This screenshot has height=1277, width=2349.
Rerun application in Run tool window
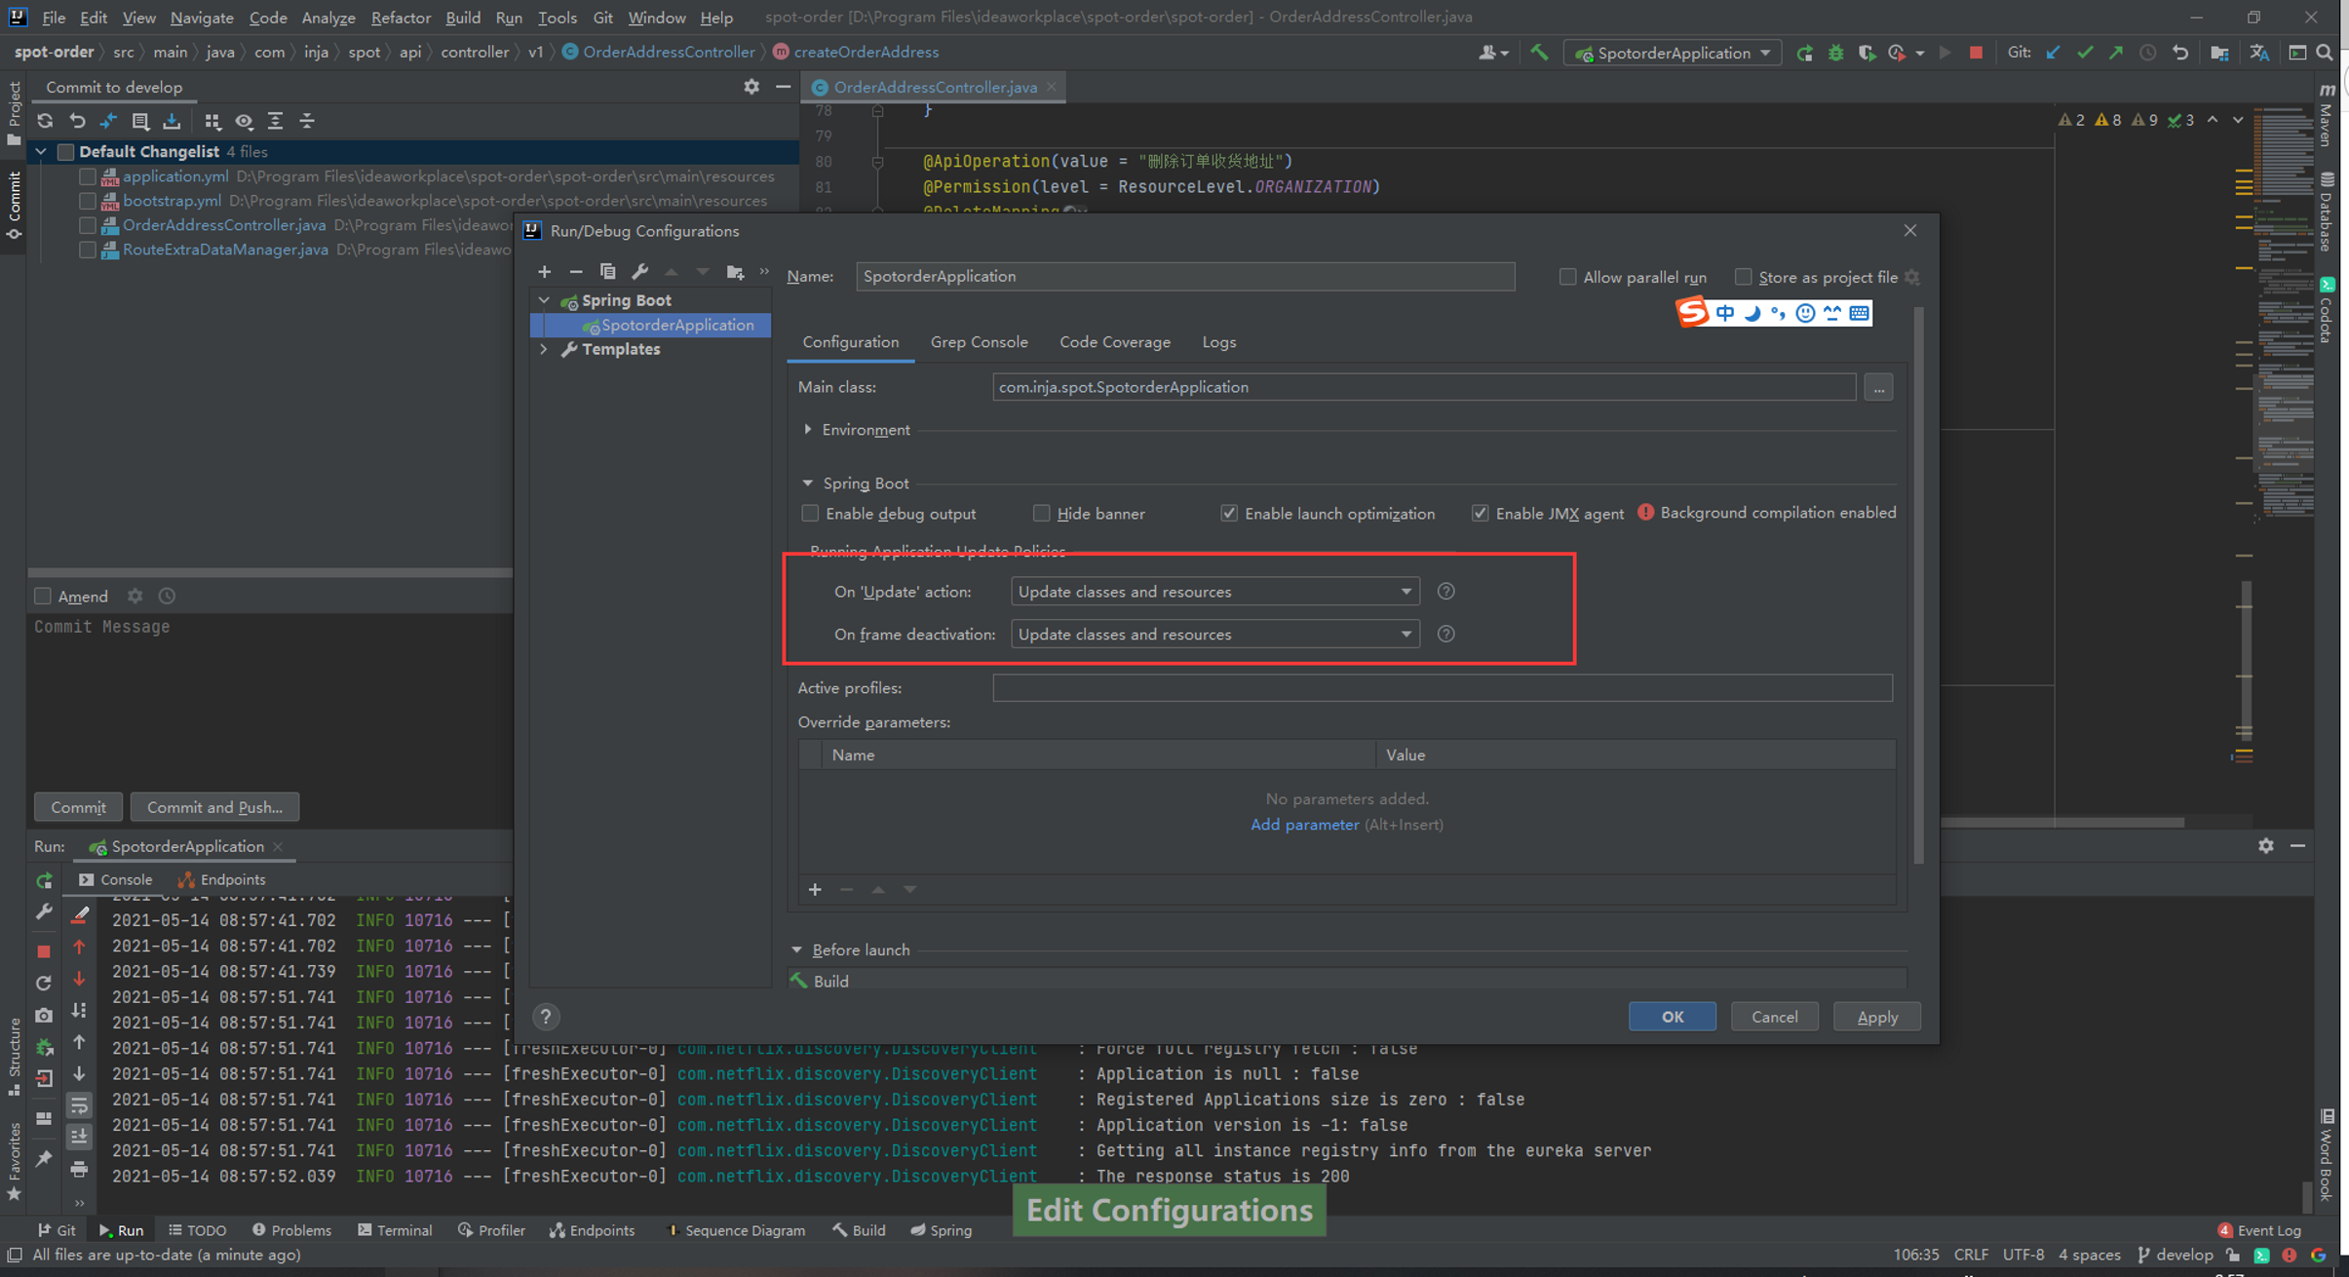click(44, 880)
